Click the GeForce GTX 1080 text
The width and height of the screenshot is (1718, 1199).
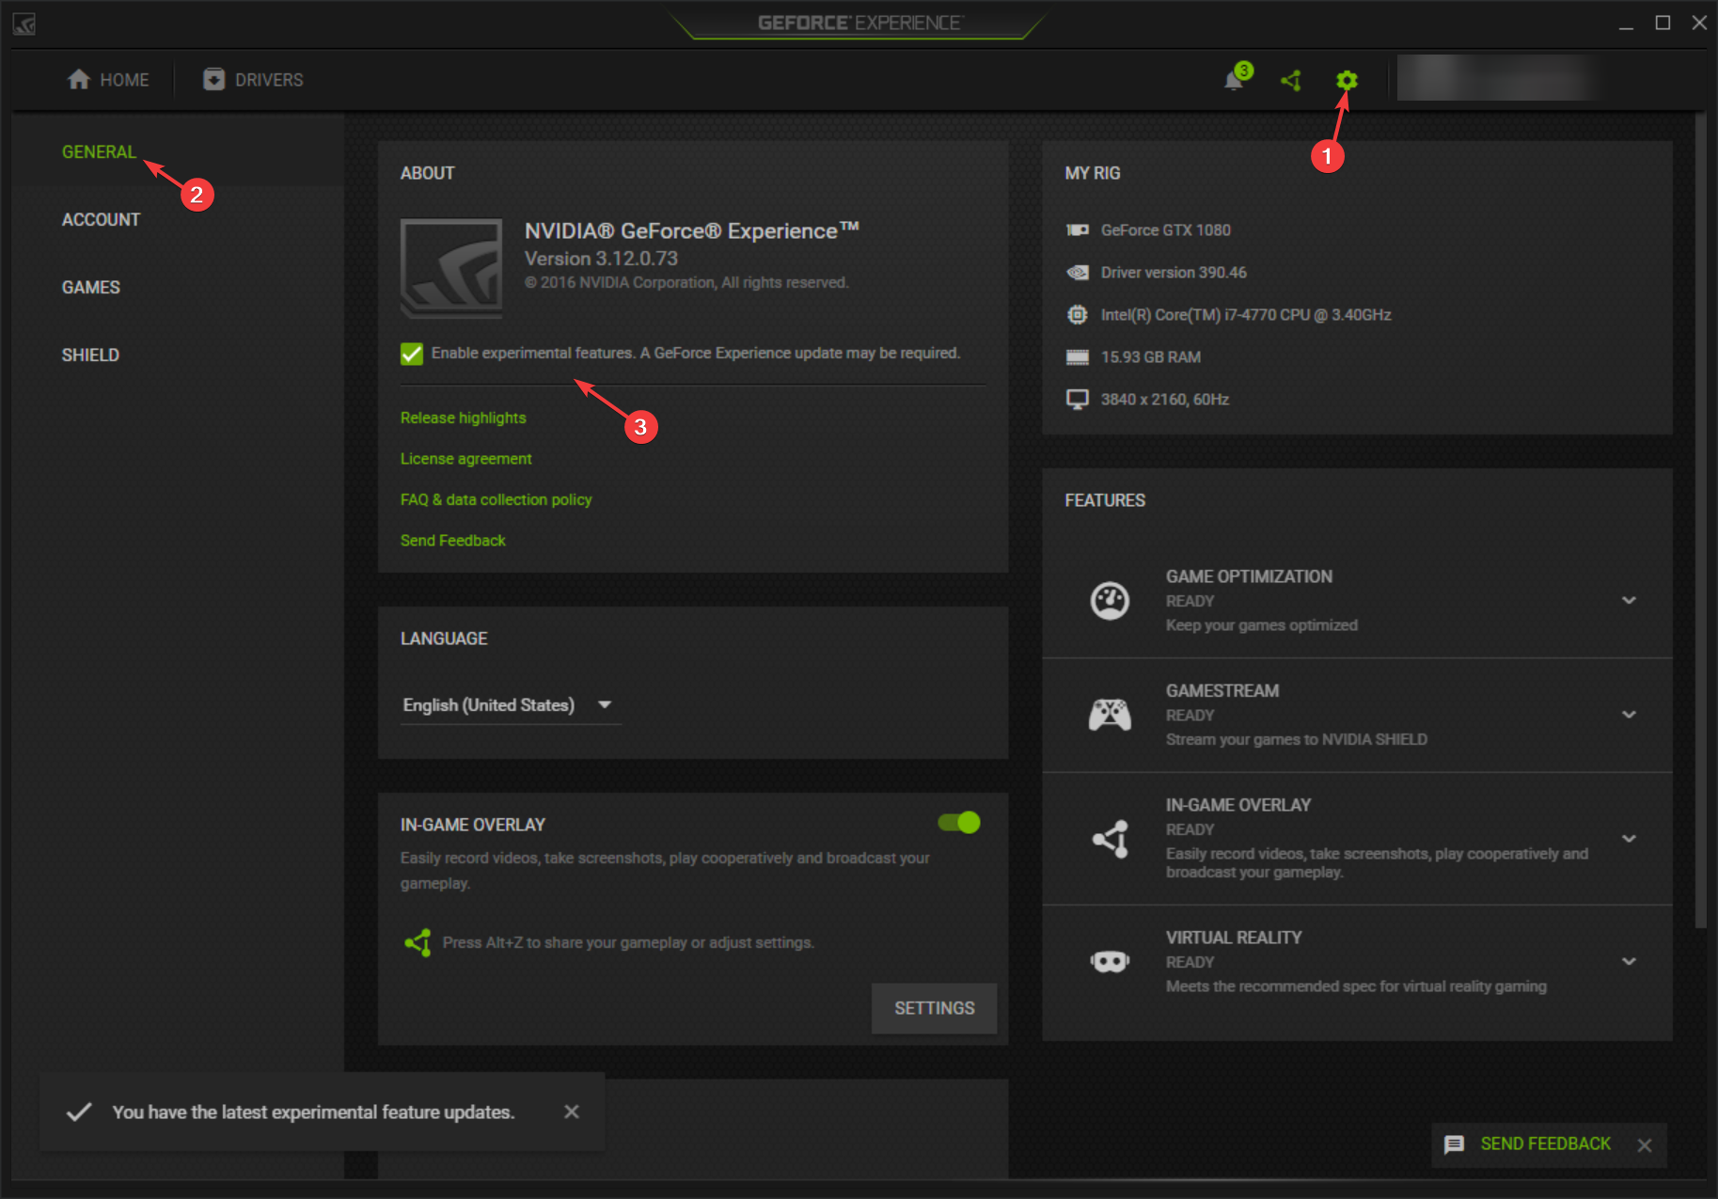1166,230
